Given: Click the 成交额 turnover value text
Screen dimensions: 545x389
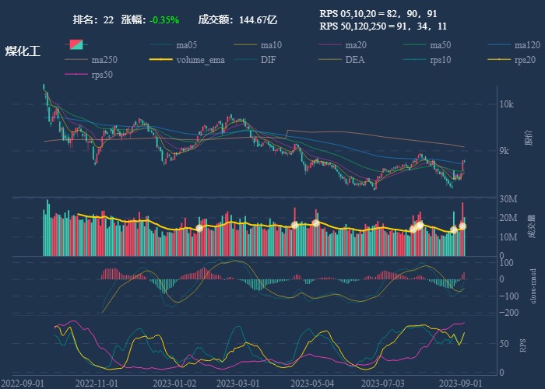Looking at the screenshot, I should (237, 19).
